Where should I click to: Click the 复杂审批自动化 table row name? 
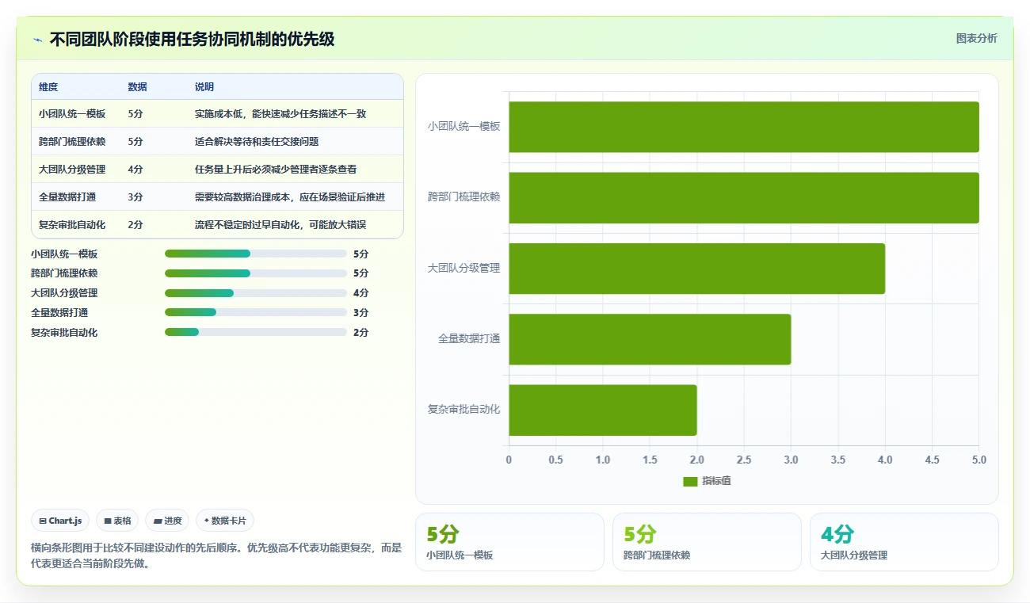point(72,225)
